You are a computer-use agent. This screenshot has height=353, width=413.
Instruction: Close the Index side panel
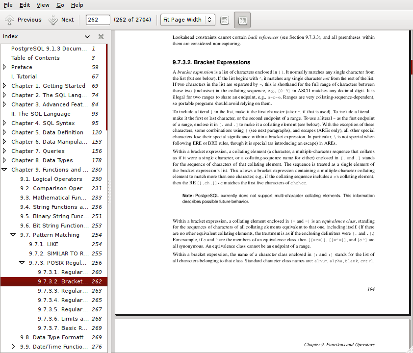(x=101, y=37)
